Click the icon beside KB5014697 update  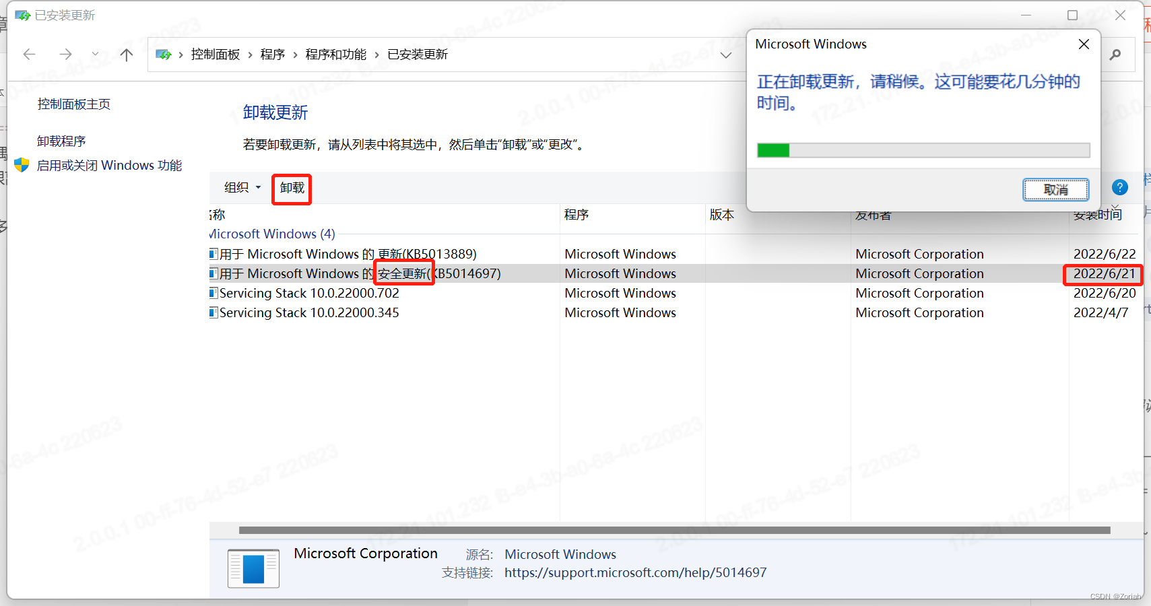tap(213, 273)
